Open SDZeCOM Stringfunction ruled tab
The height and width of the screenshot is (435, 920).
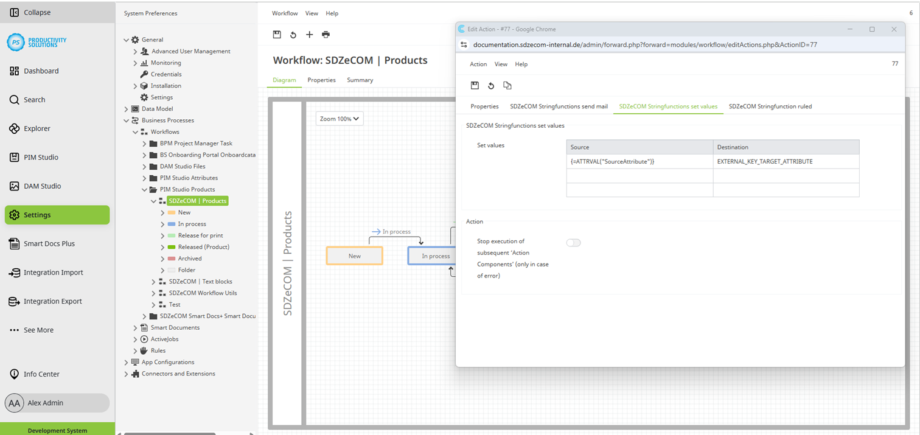[770, 106]
